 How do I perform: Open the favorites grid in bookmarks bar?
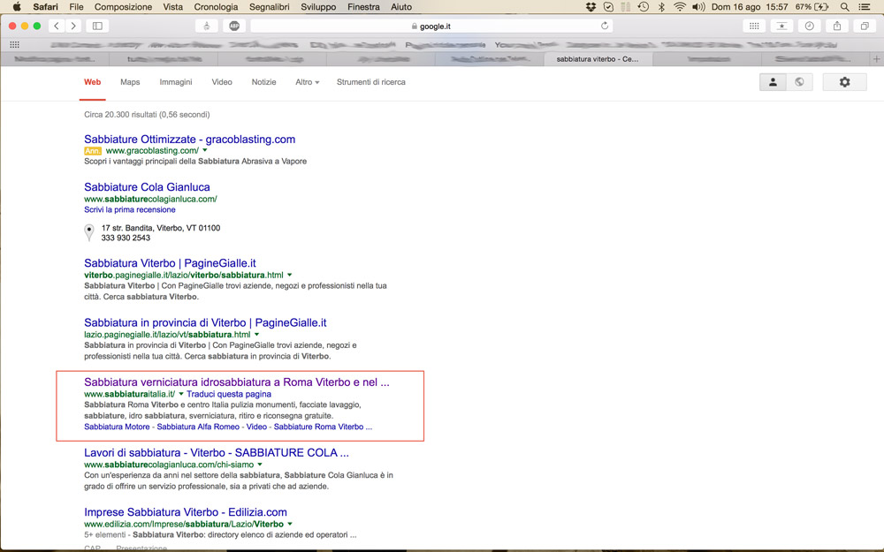[15, 44]
